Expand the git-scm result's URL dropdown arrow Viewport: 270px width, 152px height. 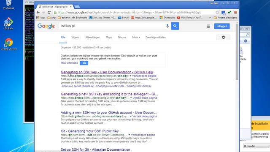(x=129, y=135)
